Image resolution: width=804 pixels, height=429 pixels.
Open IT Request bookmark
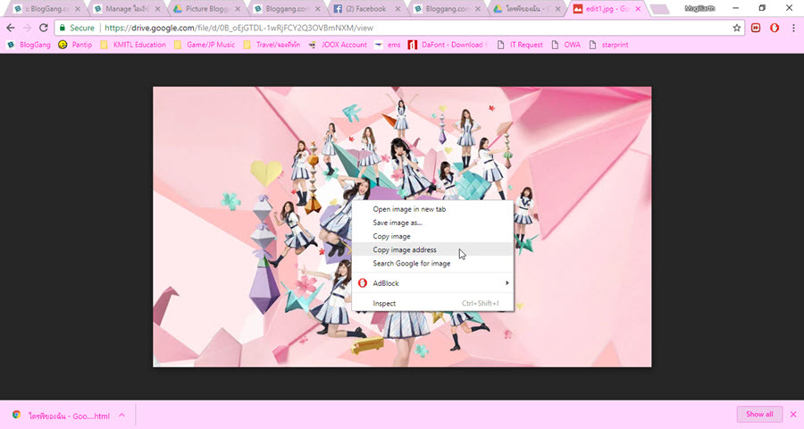520,45
